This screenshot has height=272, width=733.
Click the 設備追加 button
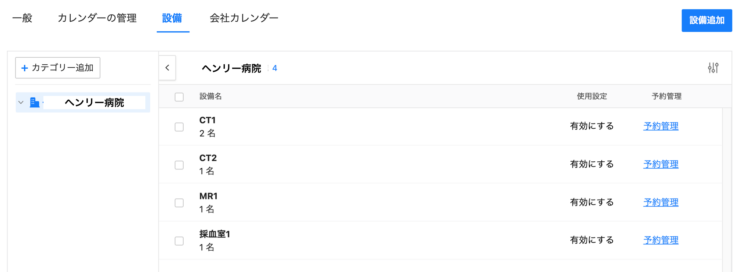[707, 20]
